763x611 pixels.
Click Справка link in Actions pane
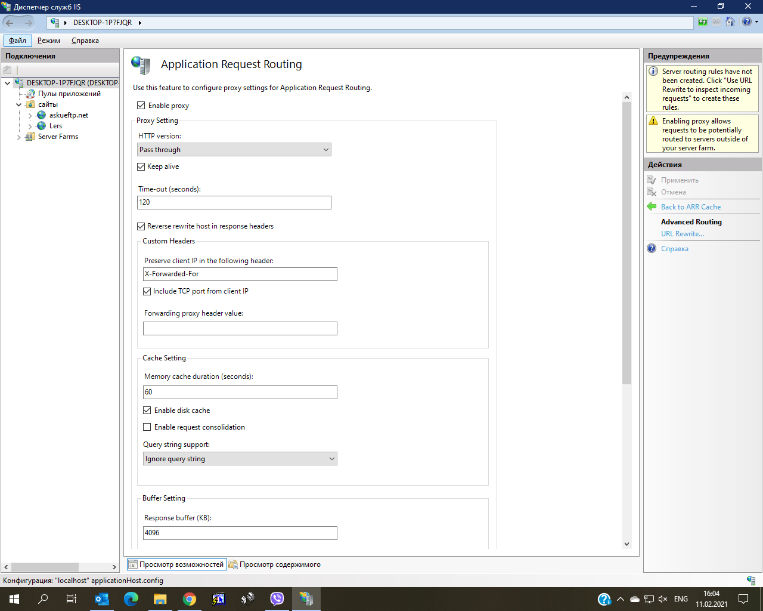pyautogui.click(x=675, y=249)
